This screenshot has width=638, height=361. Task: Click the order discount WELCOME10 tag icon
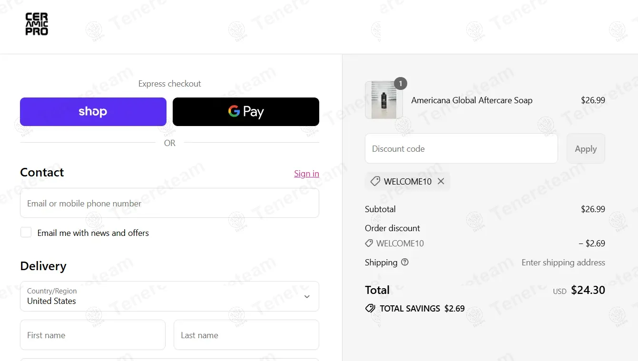pyautogui.click(x=369, y=243)
